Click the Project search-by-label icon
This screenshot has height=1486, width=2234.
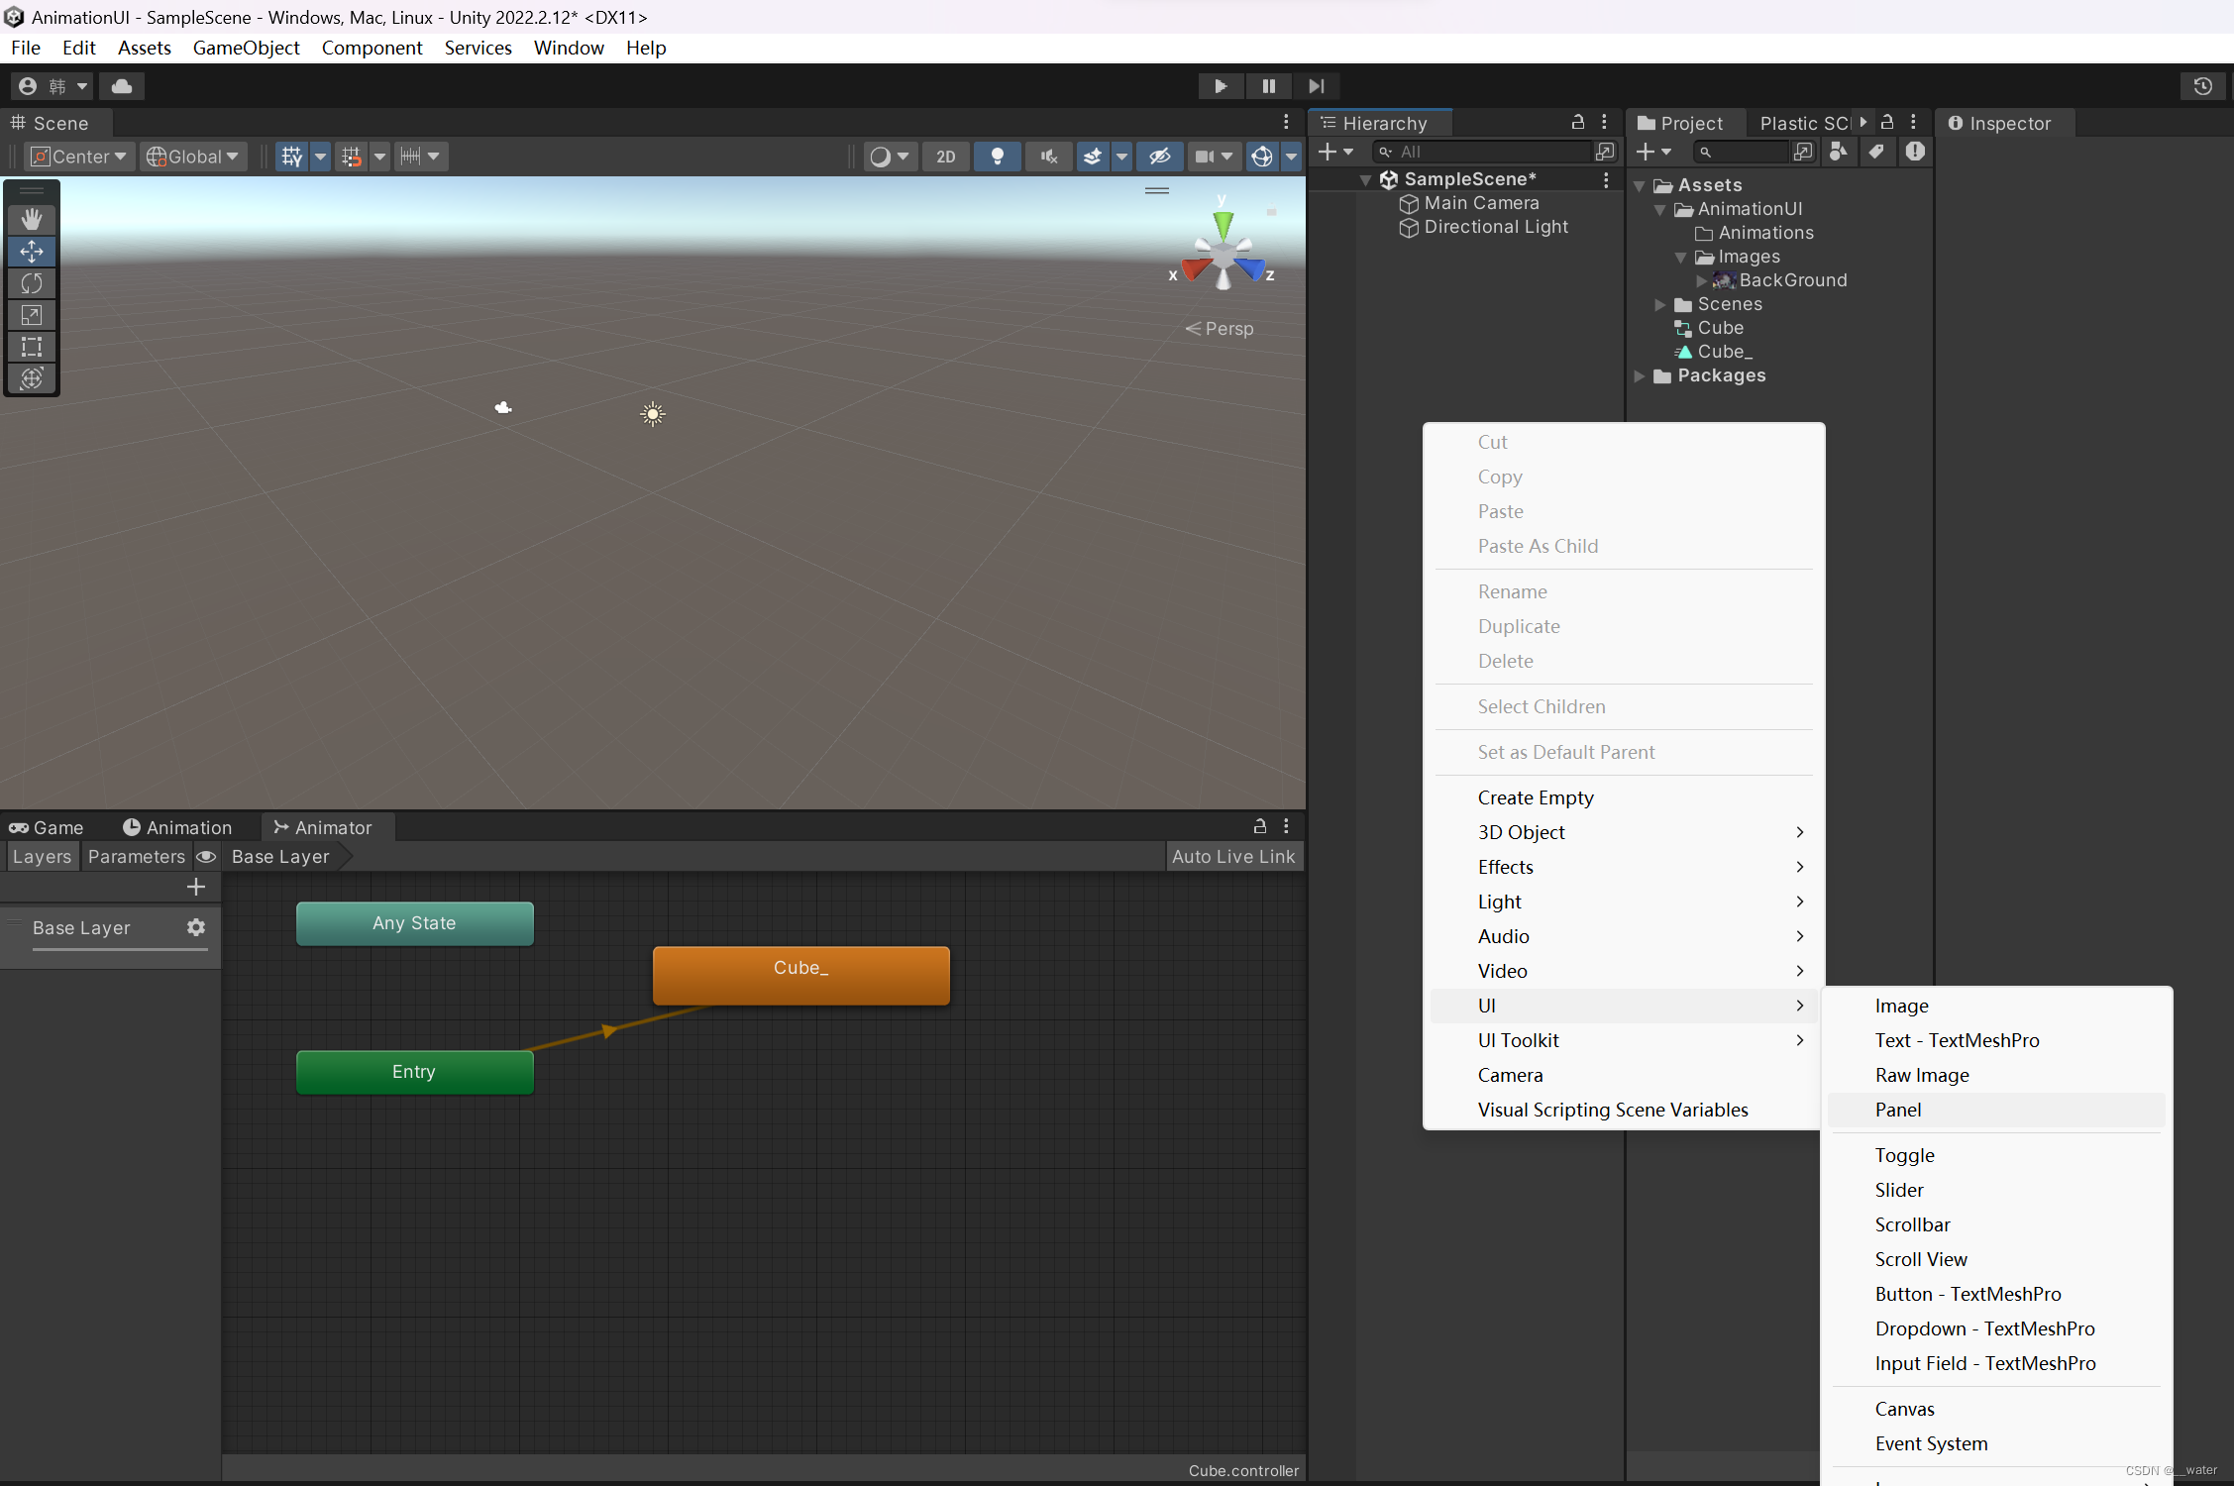(1876, 152)
